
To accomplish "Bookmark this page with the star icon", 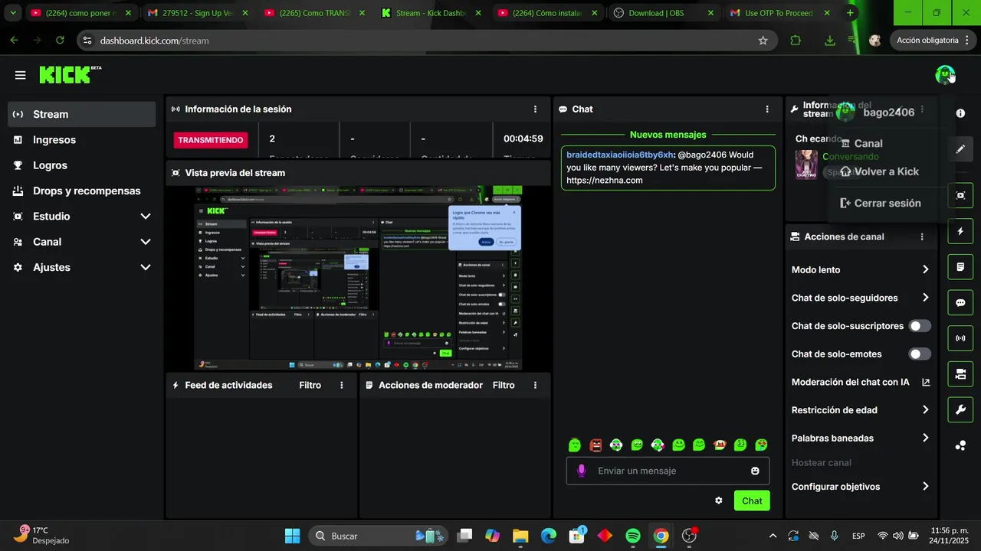I will pyautogui.click(x=763, y=41).
